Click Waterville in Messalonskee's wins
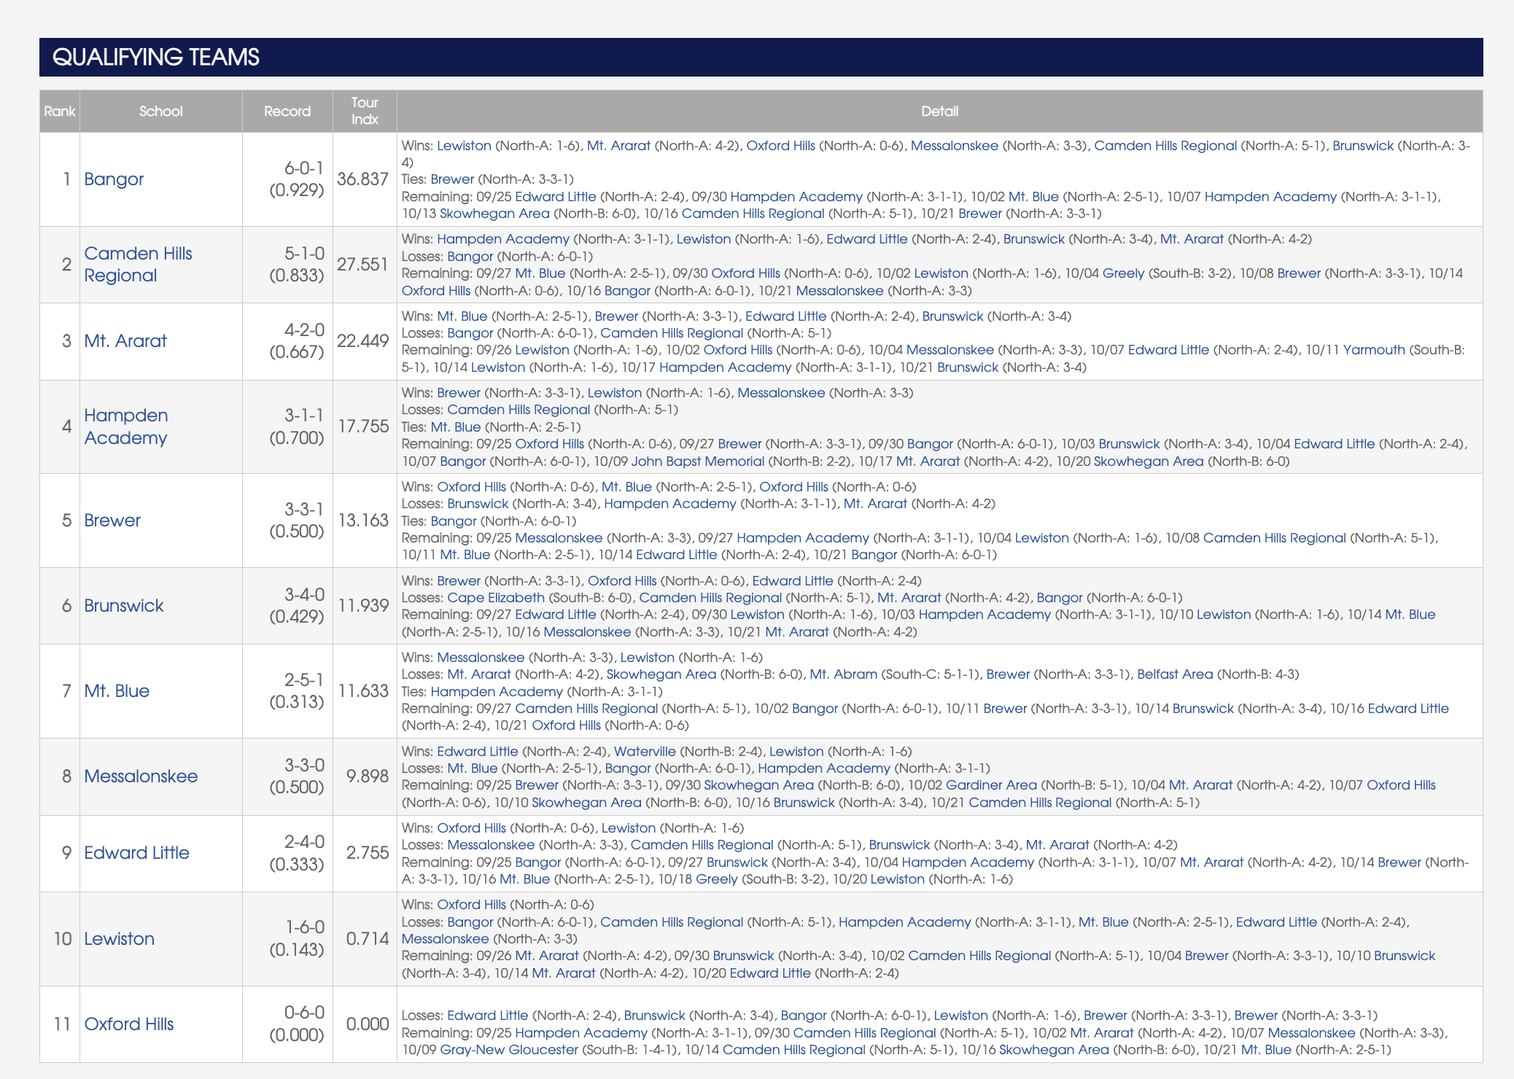The image size is (1514, 1079). (645, 752)
